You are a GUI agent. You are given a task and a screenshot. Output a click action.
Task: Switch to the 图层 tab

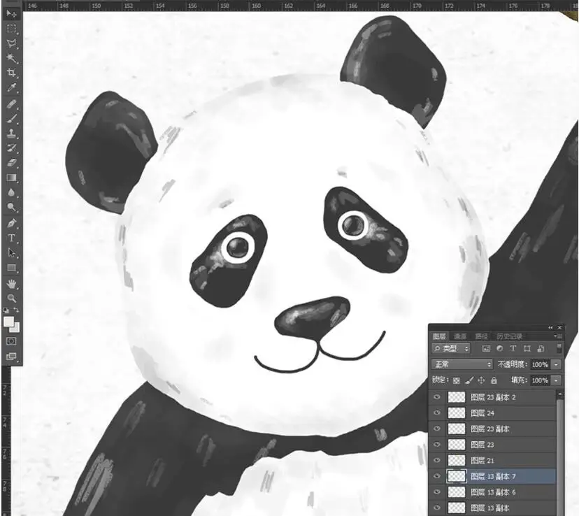(439, 336)
